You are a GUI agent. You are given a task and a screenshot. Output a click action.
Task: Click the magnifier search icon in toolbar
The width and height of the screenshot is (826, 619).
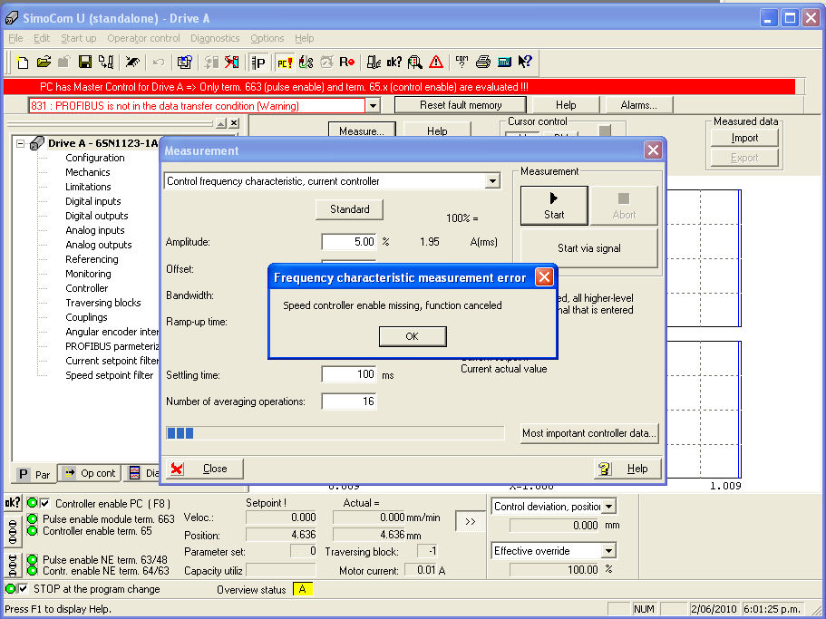pyautogui.click(x=415, y=63)
